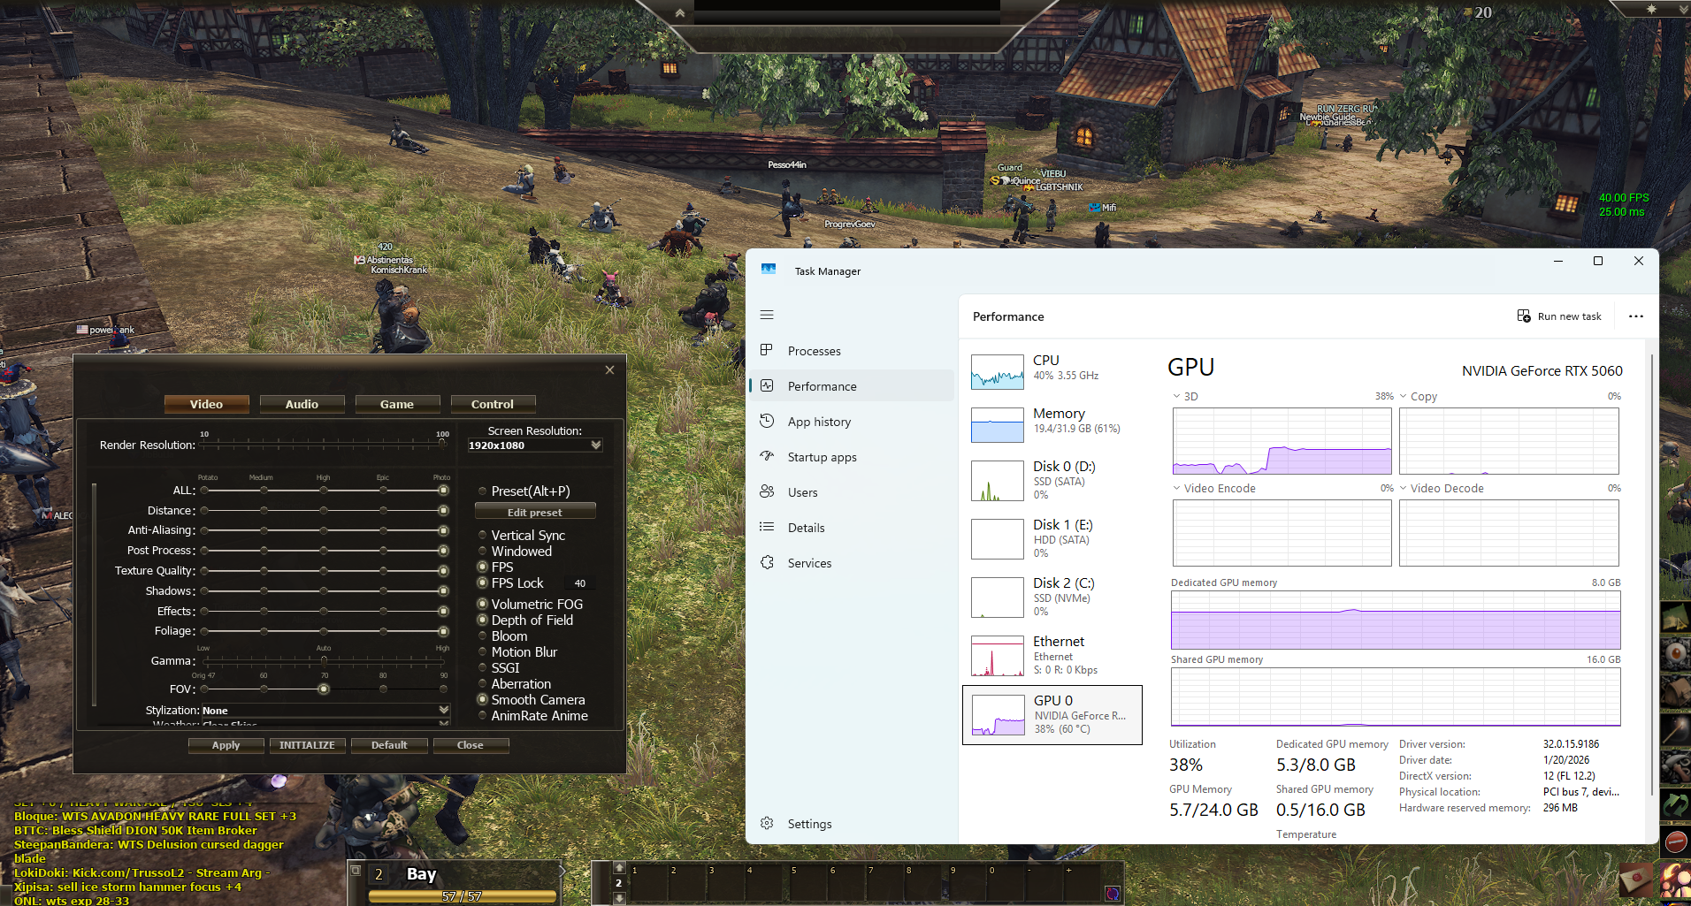Open the Processes page icon
This screenshot has height=906, width=1691.
pyautogui.click(x=767, y=350)
